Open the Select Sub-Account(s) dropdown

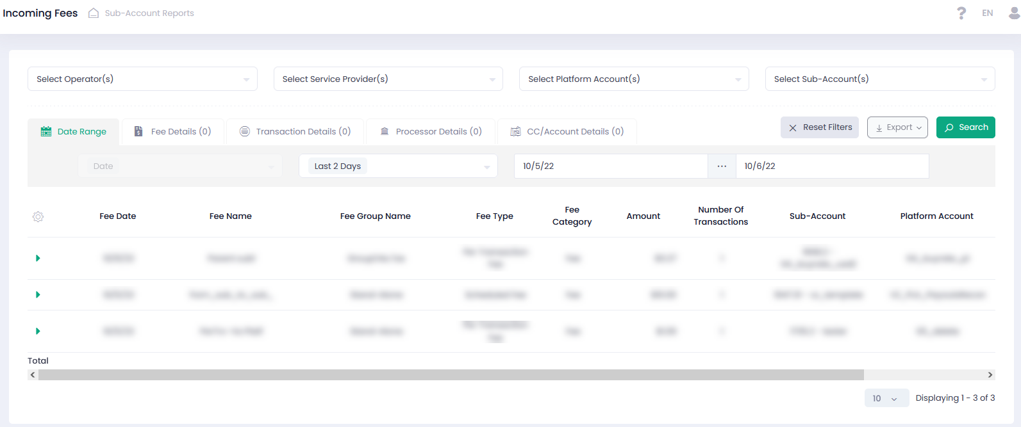(x=879, y=79)
